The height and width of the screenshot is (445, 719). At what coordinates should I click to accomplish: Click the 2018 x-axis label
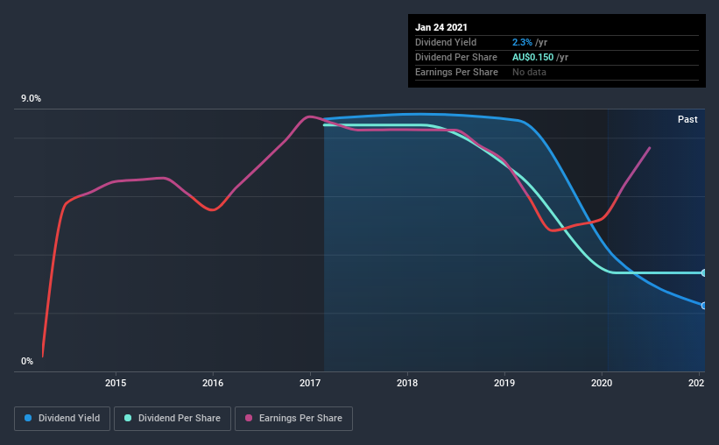(407, 383)
